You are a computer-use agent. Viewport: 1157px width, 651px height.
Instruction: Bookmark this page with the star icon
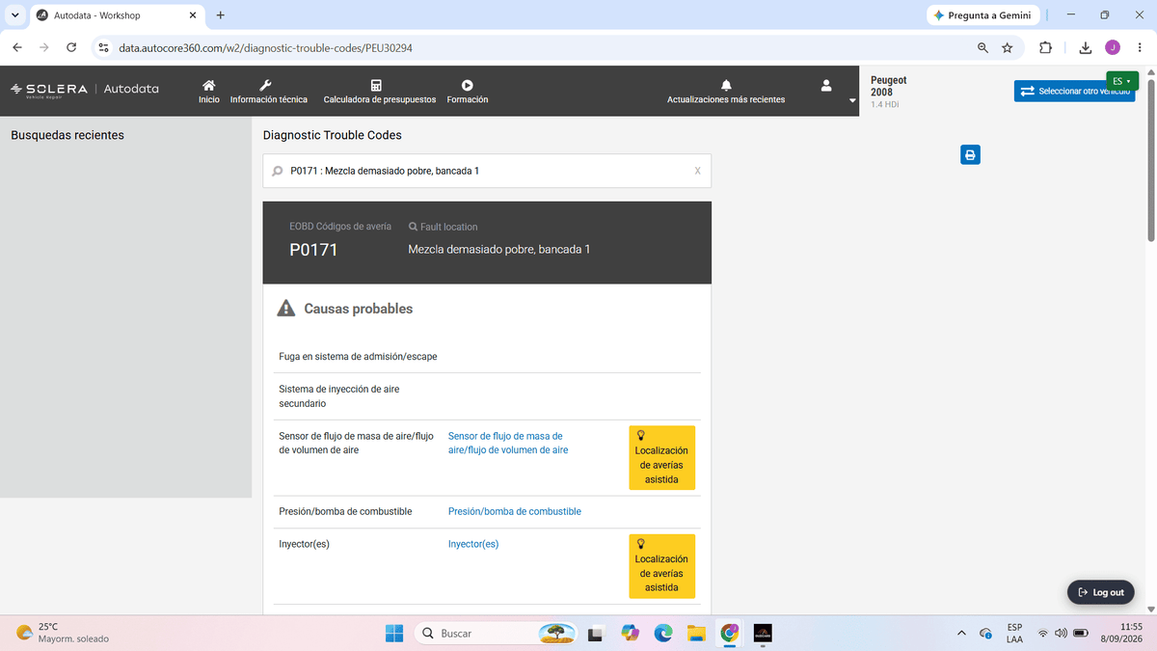pyautogui.click(x=1008, y=47)
